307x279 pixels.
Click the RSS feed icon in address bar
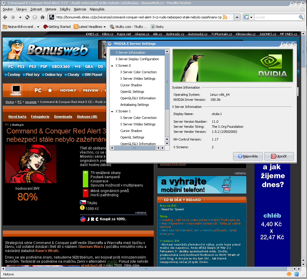tap(225, 17)
